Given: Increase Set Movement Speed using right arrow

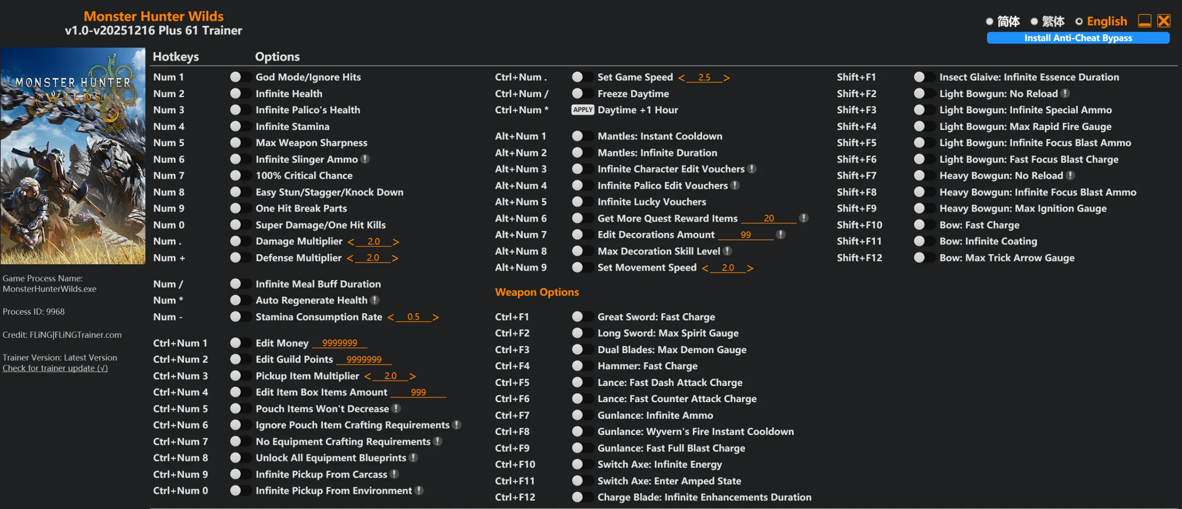Looking at the screenshot, I should (x=750, y=268).
